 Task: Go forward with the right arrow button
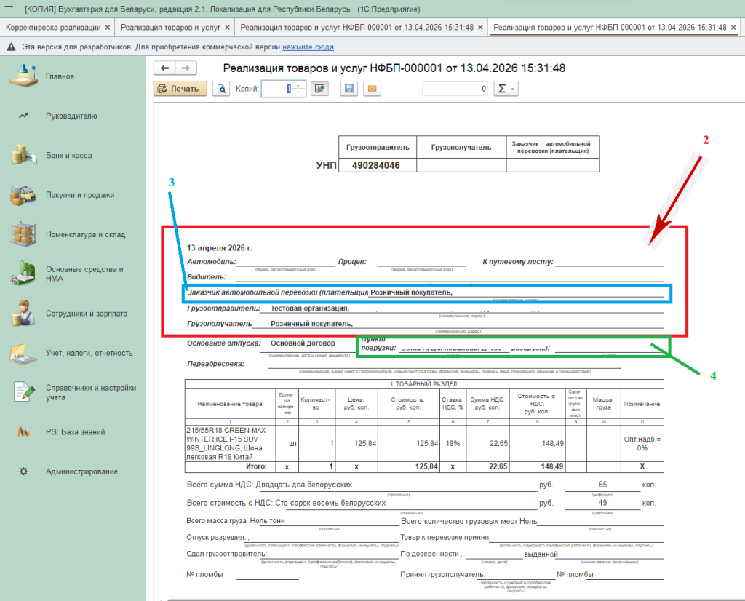pos(186,68)
